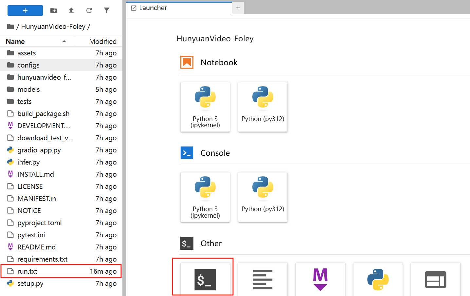Create a new folder with the toolbar icon

54,10
